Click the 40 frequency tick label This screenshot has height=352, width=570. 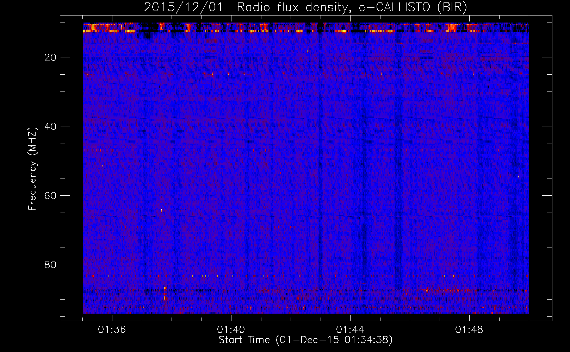click(x=50, y=126)
